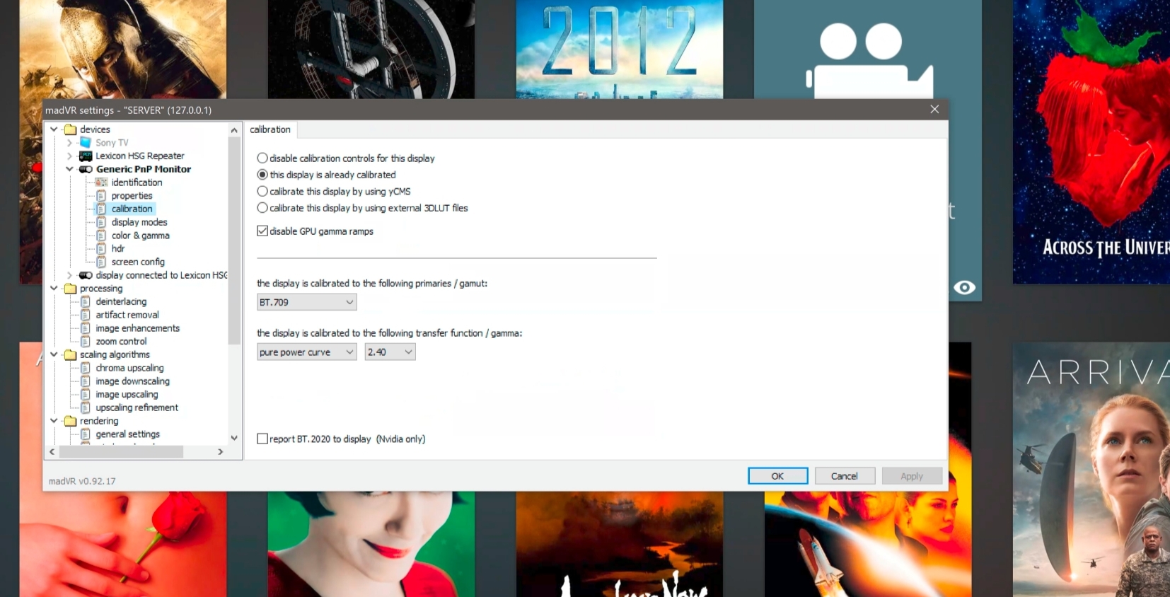
Task: Click the processing folder icon
Action: pyautogui.click(x=70, y=289)
